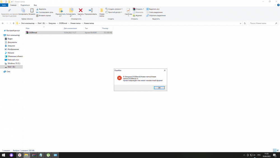
Task: Choose Вырезать cut command
Action: coord(41,9)
